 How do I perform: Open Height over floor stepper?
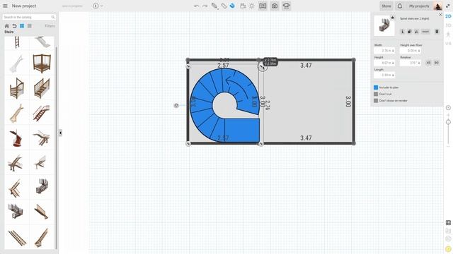coord(419,51)
